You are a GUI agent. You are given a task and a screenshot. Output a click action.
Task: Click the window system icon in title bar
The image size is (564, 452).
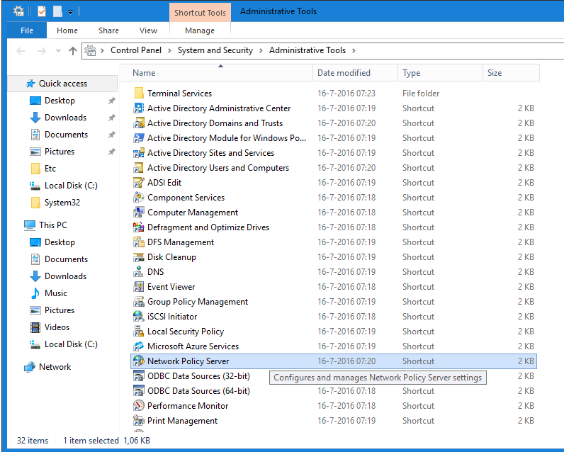(18, 11)
